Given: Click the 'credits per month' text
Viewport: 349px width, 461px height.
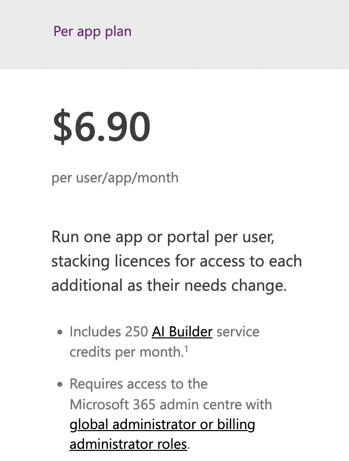Looking at the screenshot, I should click(127, 352).
